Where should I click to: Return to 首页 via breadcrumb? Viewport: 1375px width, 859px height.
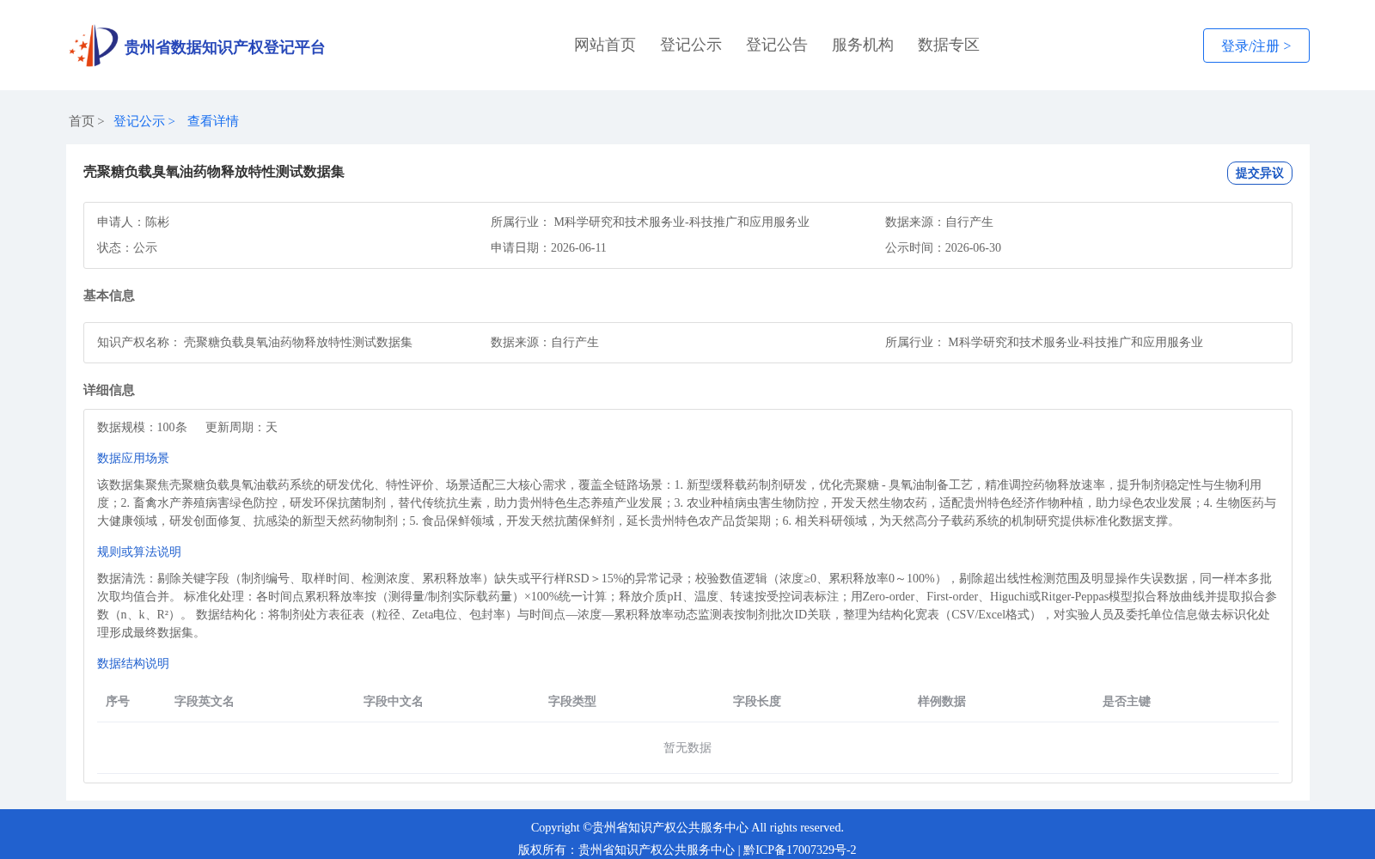(x=82, y=121)
